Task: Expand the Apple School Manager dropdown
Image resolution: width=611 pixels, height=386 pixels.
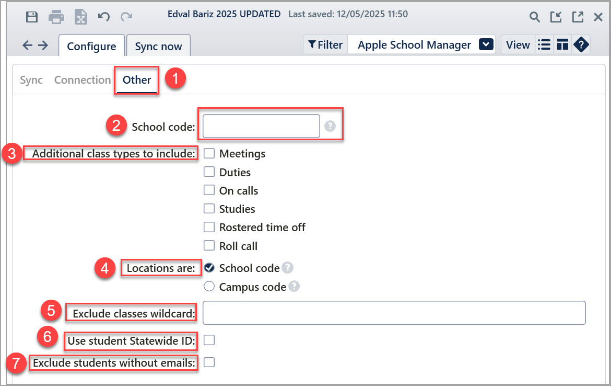Action: coord(486,44)
